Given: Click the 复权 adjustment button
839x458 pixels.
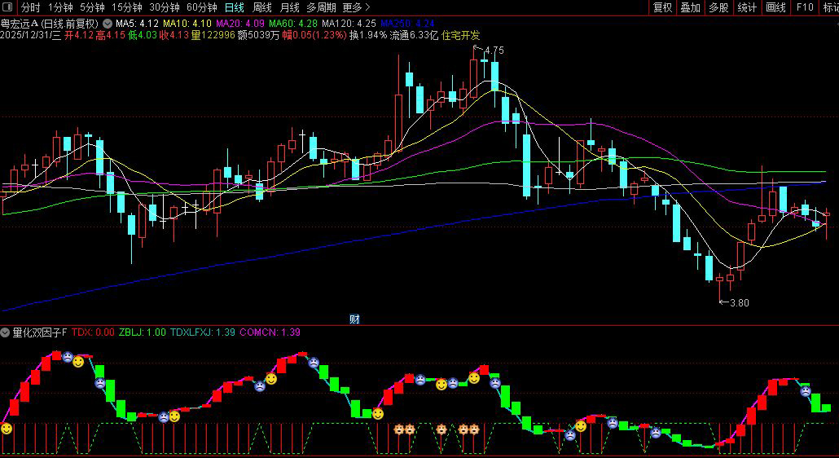Looking at the screenshot, I should [x=662, y=7].
